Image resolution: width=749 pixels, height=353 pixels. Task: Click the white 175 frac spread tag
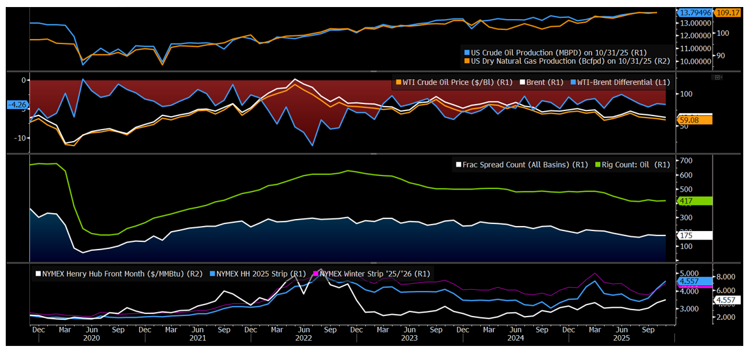[694, 236]
